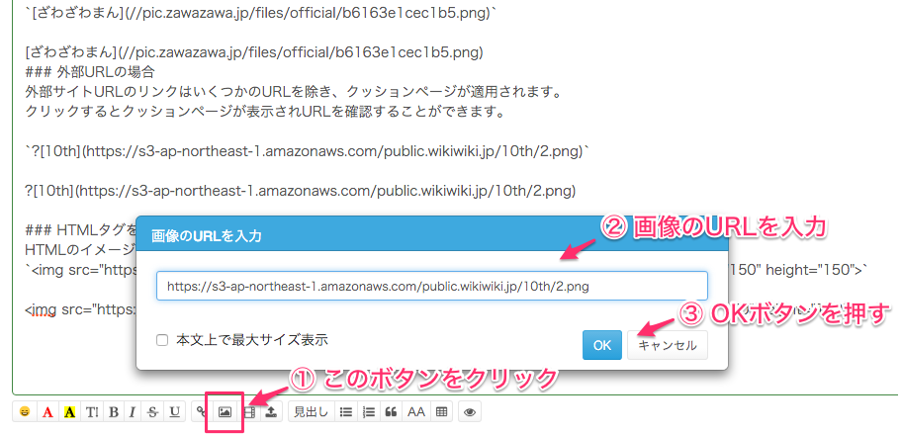Open the text size tool

pyautogui.click(x=92, y=412)
